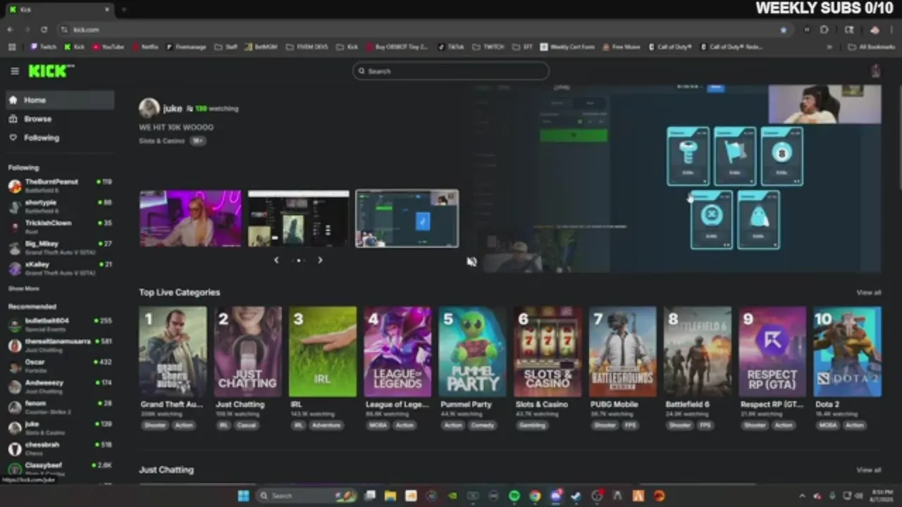Open xKalley's channel in Following
The height and width of the screenshot is (507, 902).
click(59, 268)
